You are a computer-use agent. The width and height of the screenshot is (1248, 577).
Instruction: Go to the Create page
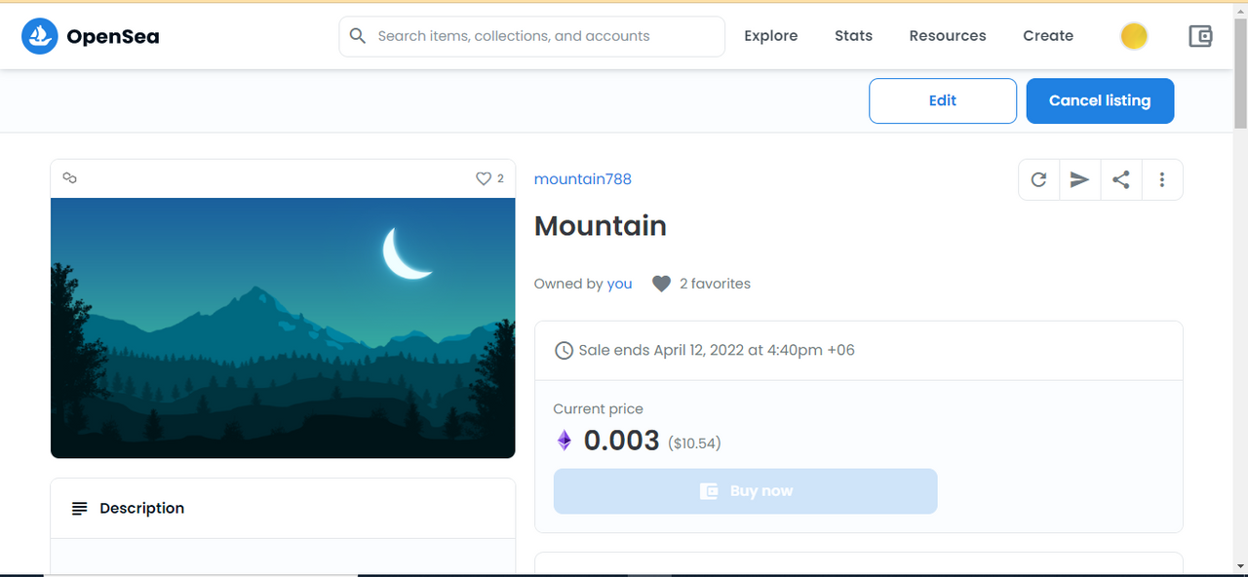coord(1048,36)
